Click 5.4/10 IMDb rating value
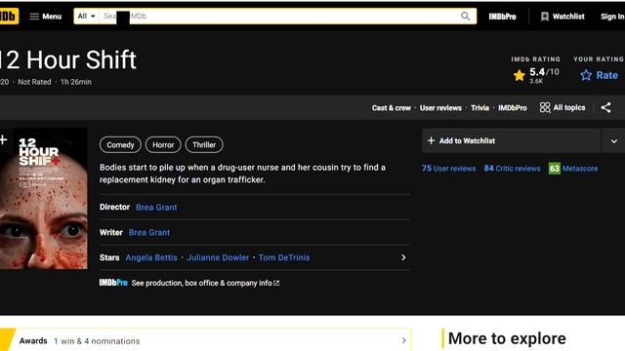This screenshot has height=351, width=625. (x=544, y=72)
